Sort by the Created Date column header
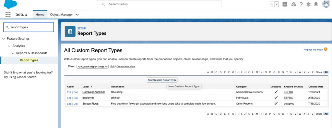This screenshot has width=332, height=128. 316,87
